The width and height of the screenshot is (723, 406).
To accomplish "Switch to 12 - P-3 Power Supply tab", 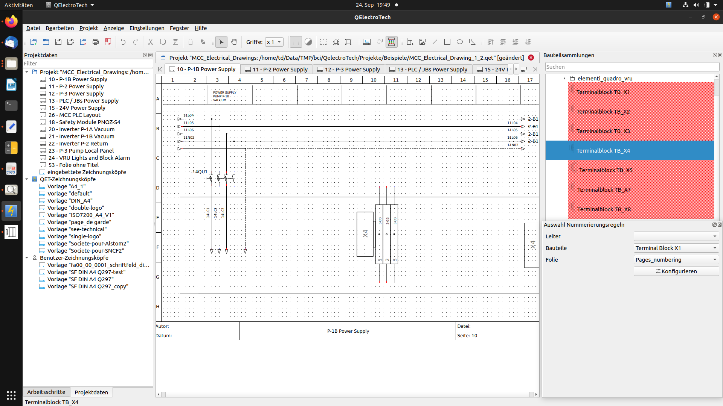I will coord(349,69).
